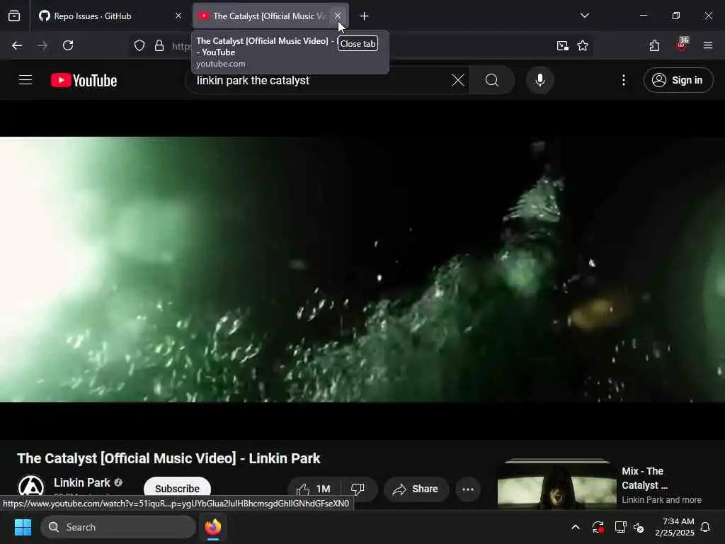The image size is (725, 544).
Task: Clear the search query with X
Action: pos(458,81)
